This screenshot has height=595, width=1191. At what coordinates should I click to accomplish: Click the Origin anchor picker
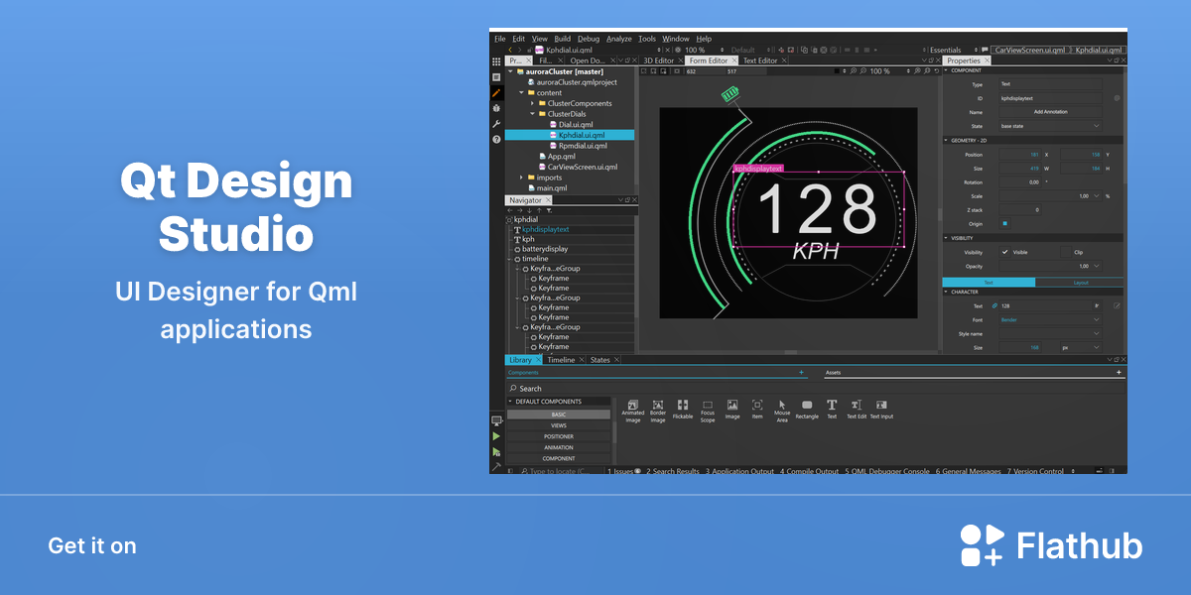(x=1004, y=224)
